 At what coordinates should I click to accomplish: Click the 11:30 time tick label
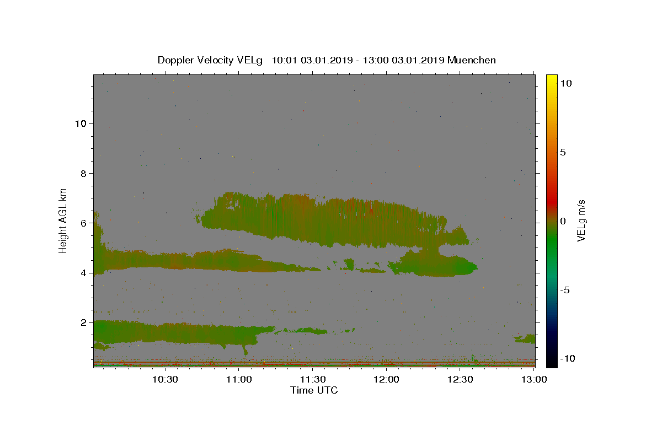[x=312, y=379]
